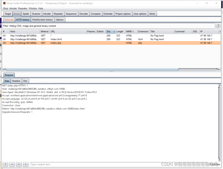Sort by the Status column header
This screenshot has height=169, width=223.
click(111, 32)
